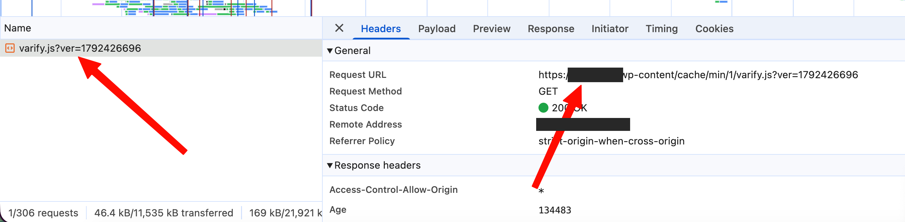This screenshot has height=222, width=905.
Task: Open the Payload tab
Action: [x=437, y=29]
